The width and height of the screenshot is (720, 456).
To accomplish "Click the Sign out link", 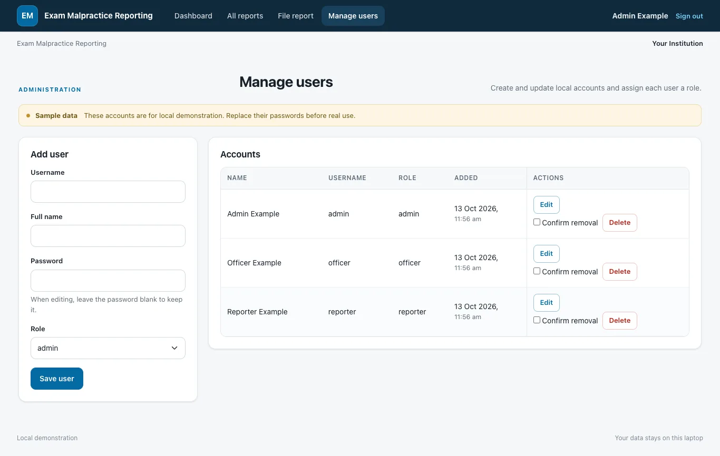I will 689,16.
